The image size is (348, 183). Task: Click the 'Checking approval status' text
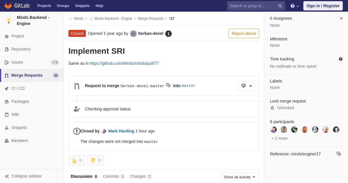(x=108, y=109)
